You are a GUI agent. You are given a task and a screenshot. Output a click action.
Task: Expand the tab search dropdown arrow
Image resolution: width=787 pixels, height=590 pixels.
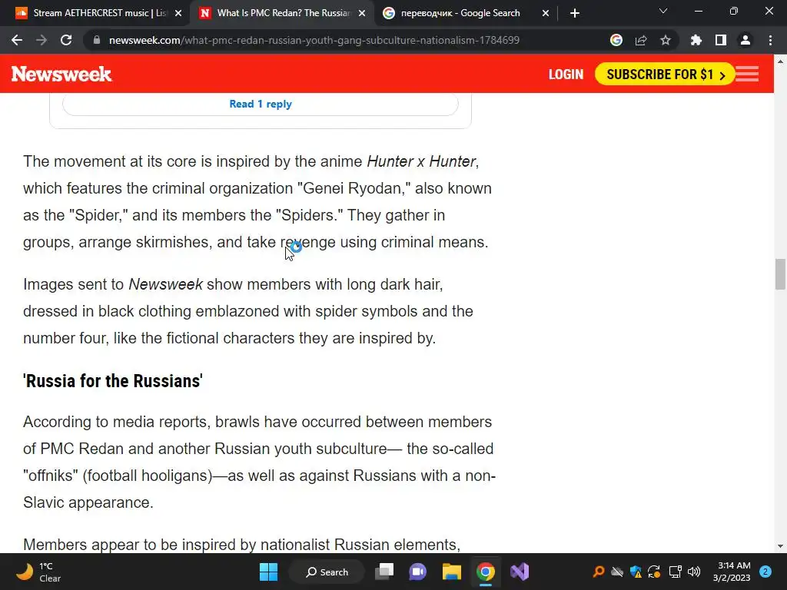click(x=663, y=11)
